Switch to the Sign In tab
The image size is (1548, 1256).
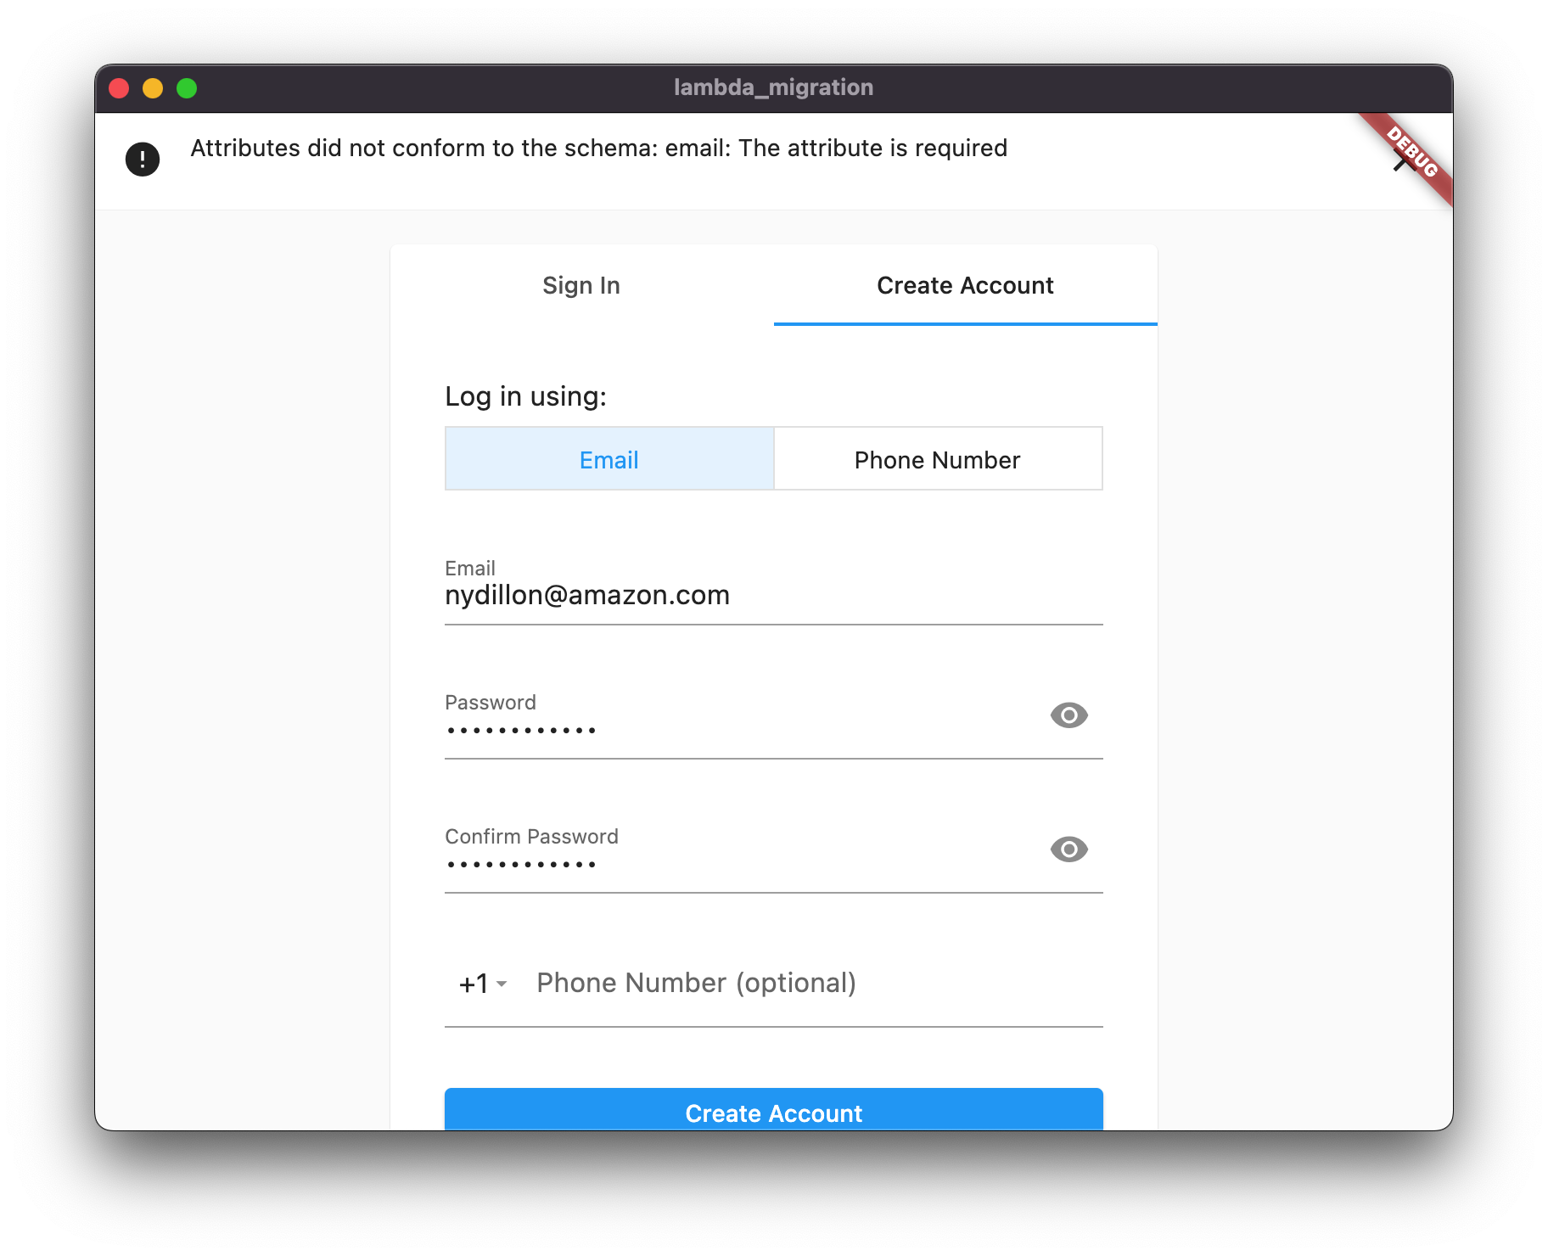click(581, 285)
